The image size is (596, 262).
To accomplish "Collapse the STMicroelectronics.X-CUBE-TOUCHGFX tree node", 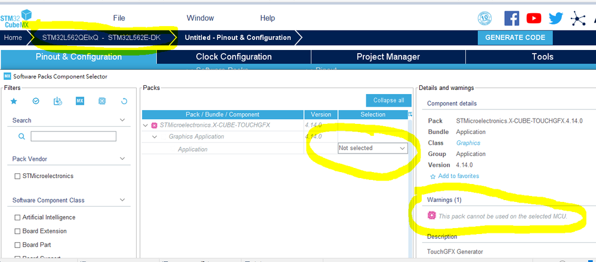I will [146, 125].
